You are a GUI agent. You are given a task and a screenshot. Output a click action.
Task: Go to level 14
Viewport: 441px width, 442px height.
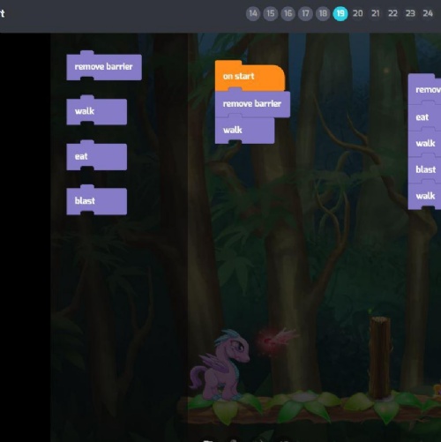coord(253,13)
